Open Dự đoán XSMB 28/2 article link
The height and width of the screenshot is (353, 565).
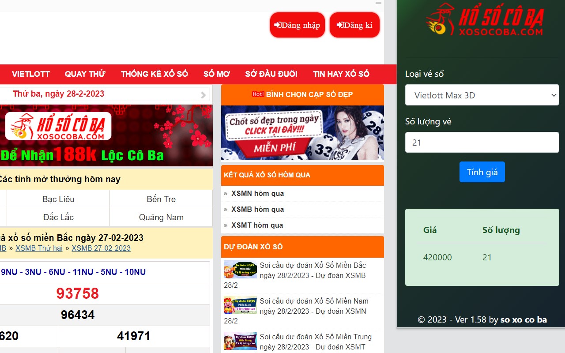click(x=295, y=275)
